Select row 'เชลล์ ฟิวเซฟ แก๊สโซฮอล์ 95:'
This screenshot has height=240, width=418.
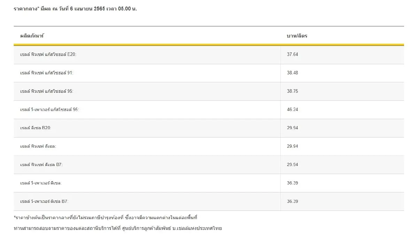click(x=209, y=91)
